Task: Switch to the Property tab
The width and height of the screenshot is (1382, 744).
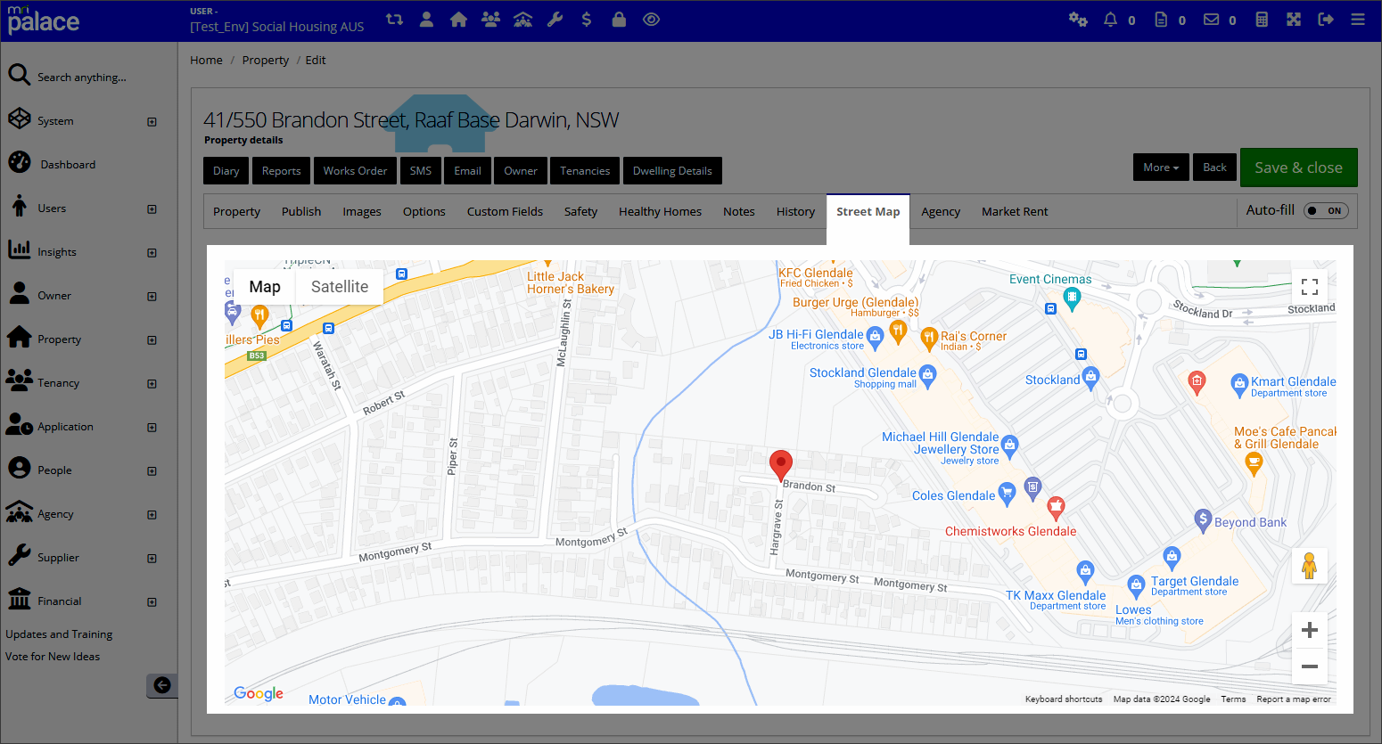Action: click(x=236, y=212)
